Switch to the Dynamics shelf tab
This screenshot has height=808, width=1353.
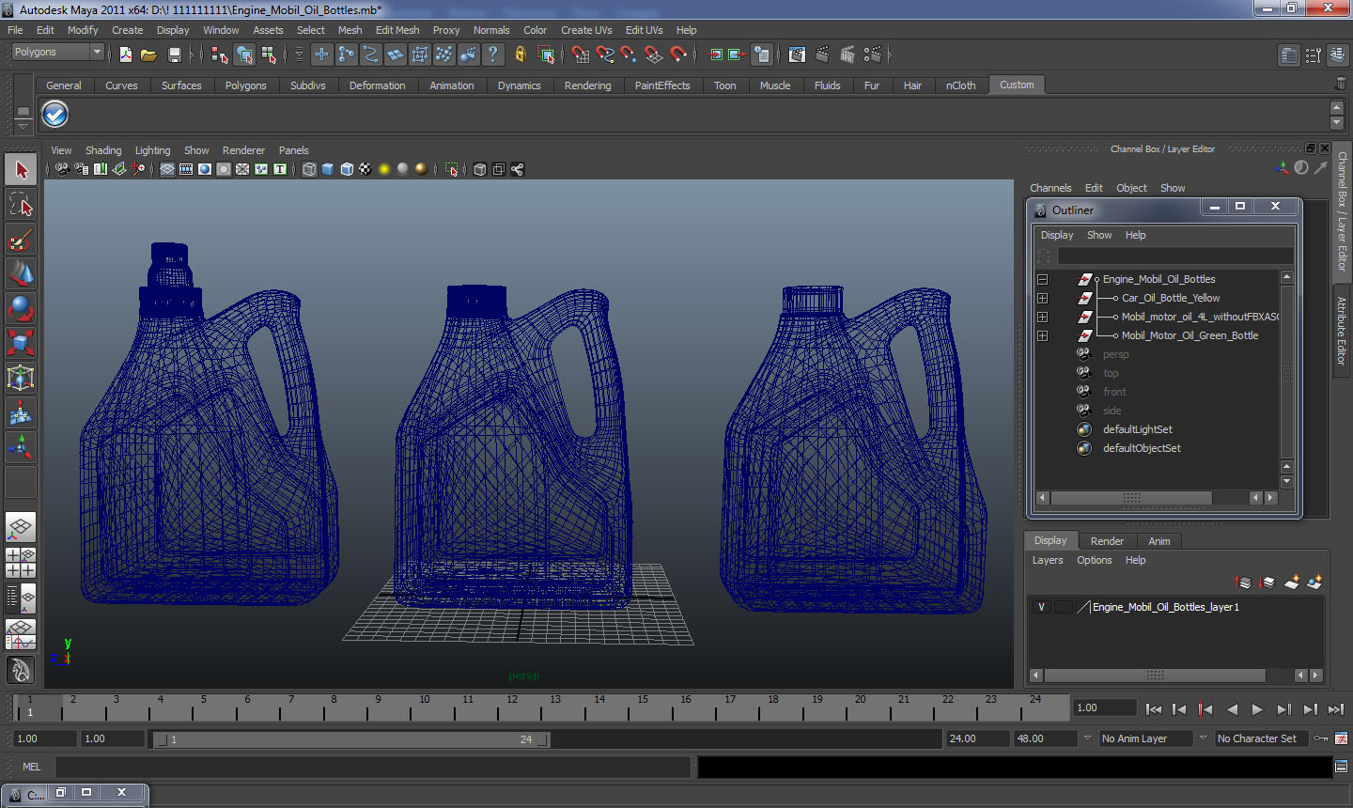click(519, 85)
